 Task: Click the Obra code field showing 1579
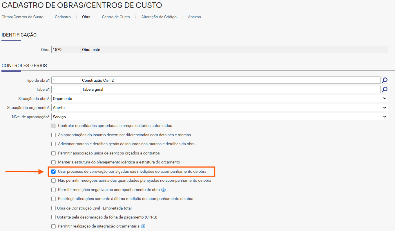66,50
